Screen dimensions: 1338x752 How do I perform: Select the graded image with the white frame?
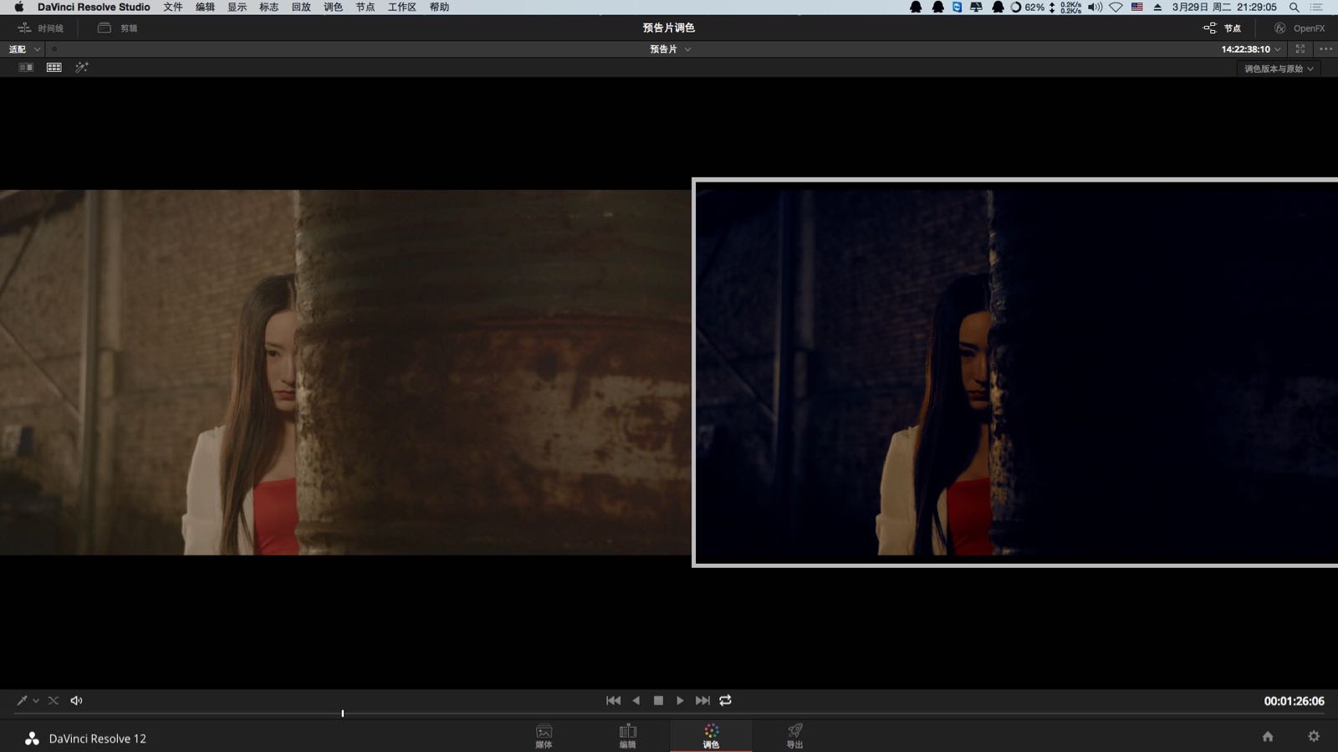pos(1015,372)
